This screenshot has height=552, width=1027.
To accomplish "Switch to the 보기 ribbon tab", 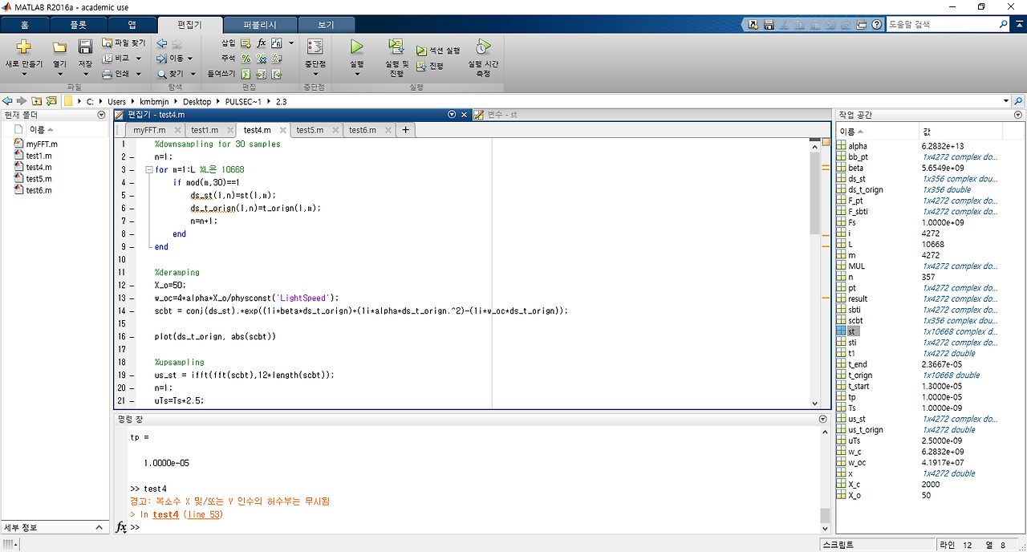I will 327,25.
